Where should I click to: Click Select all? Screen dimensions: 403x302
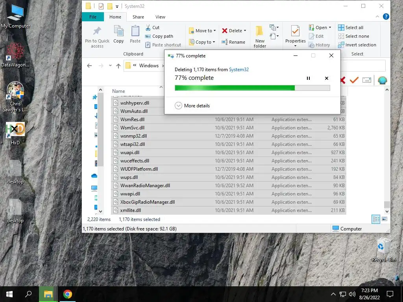351,28
